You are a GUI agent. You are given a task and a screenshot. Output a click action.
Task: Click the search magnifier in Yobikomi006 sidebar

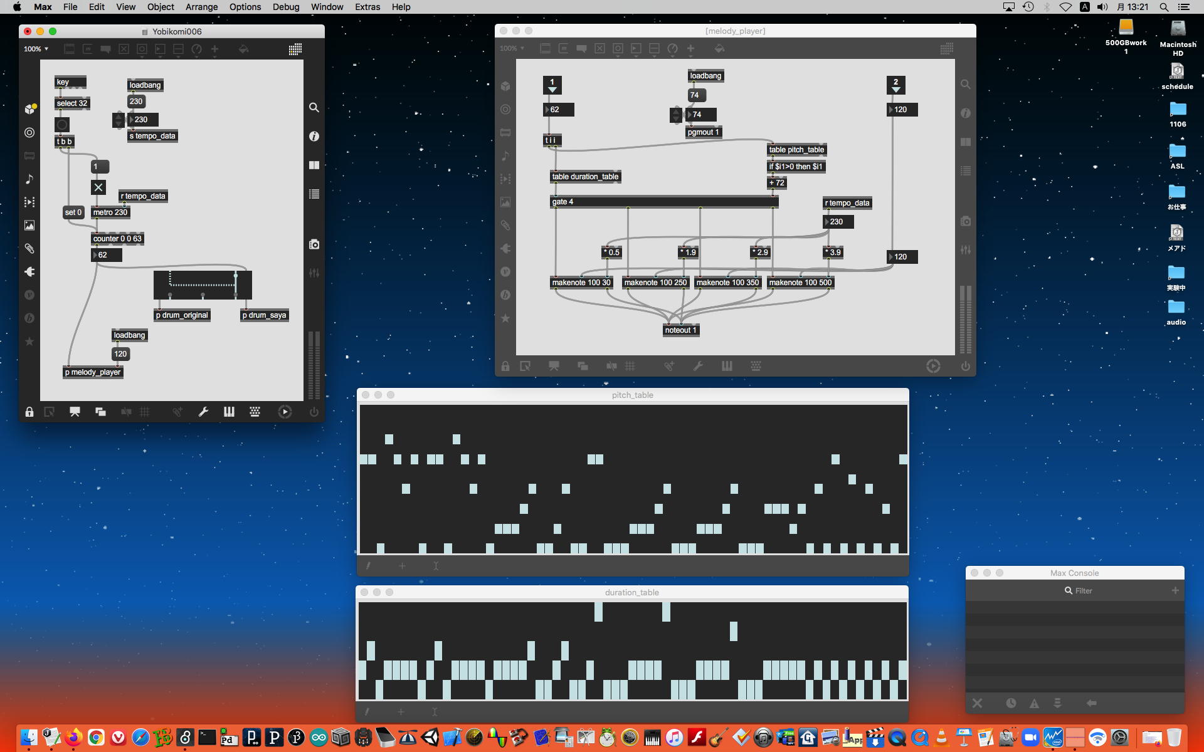[x=314, y=108]
